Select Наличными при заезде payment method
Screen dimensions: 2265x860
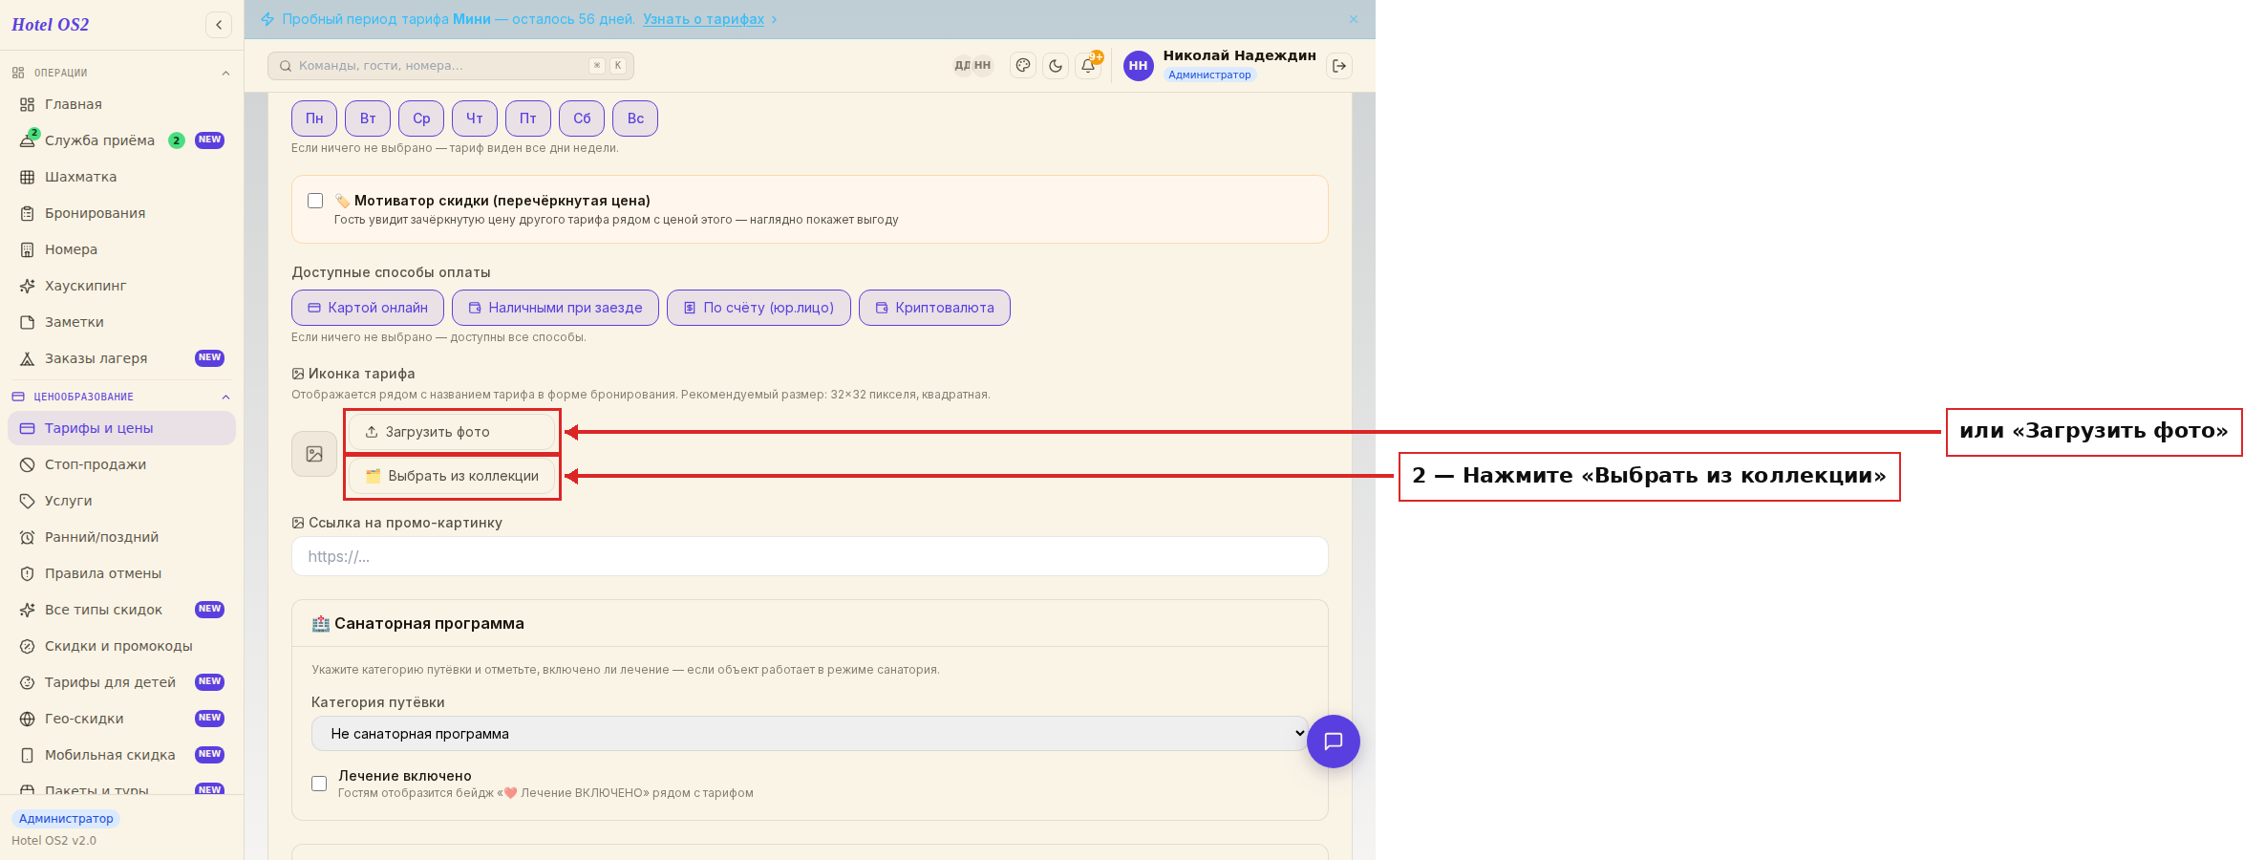pos(555,308)
